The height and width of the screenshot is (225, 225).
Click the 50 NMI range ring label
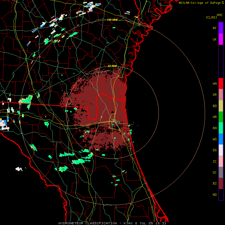coord(112,66)
